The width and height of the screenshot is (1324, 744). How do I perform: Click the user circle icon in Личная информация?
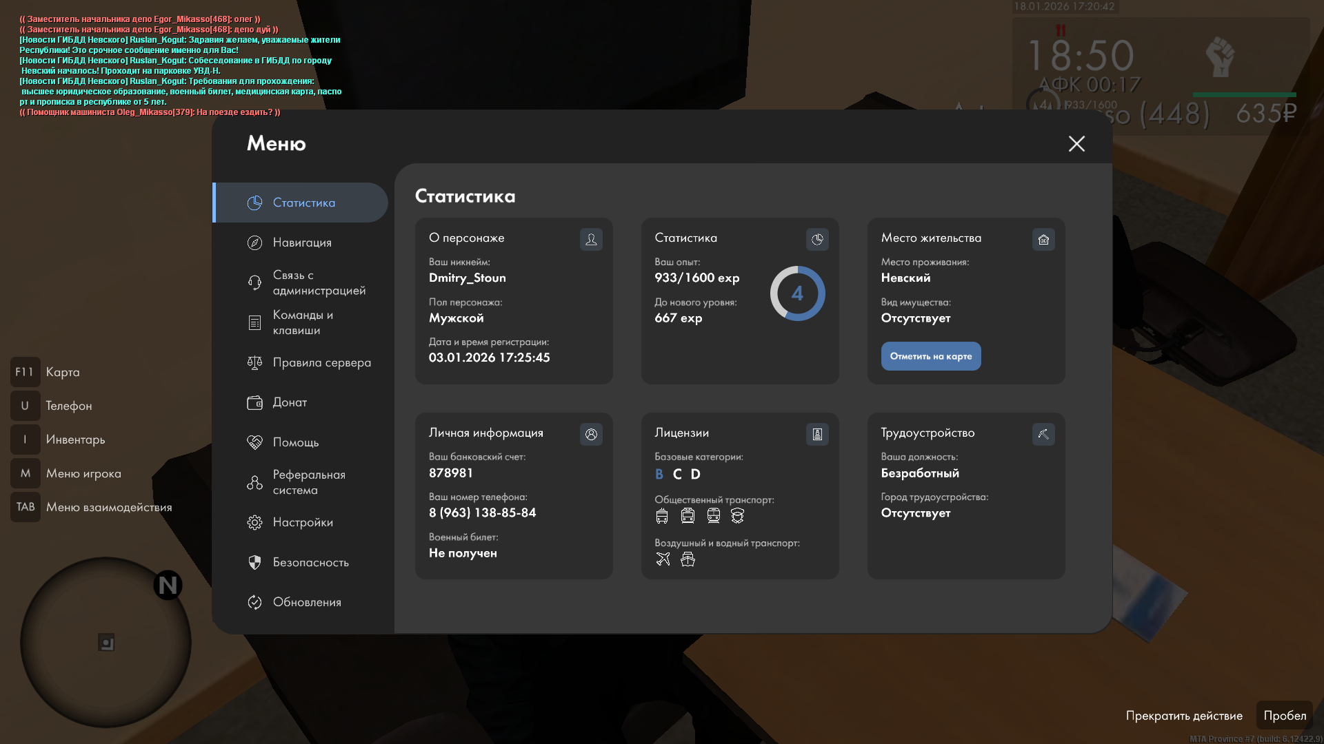click(591, 435)
